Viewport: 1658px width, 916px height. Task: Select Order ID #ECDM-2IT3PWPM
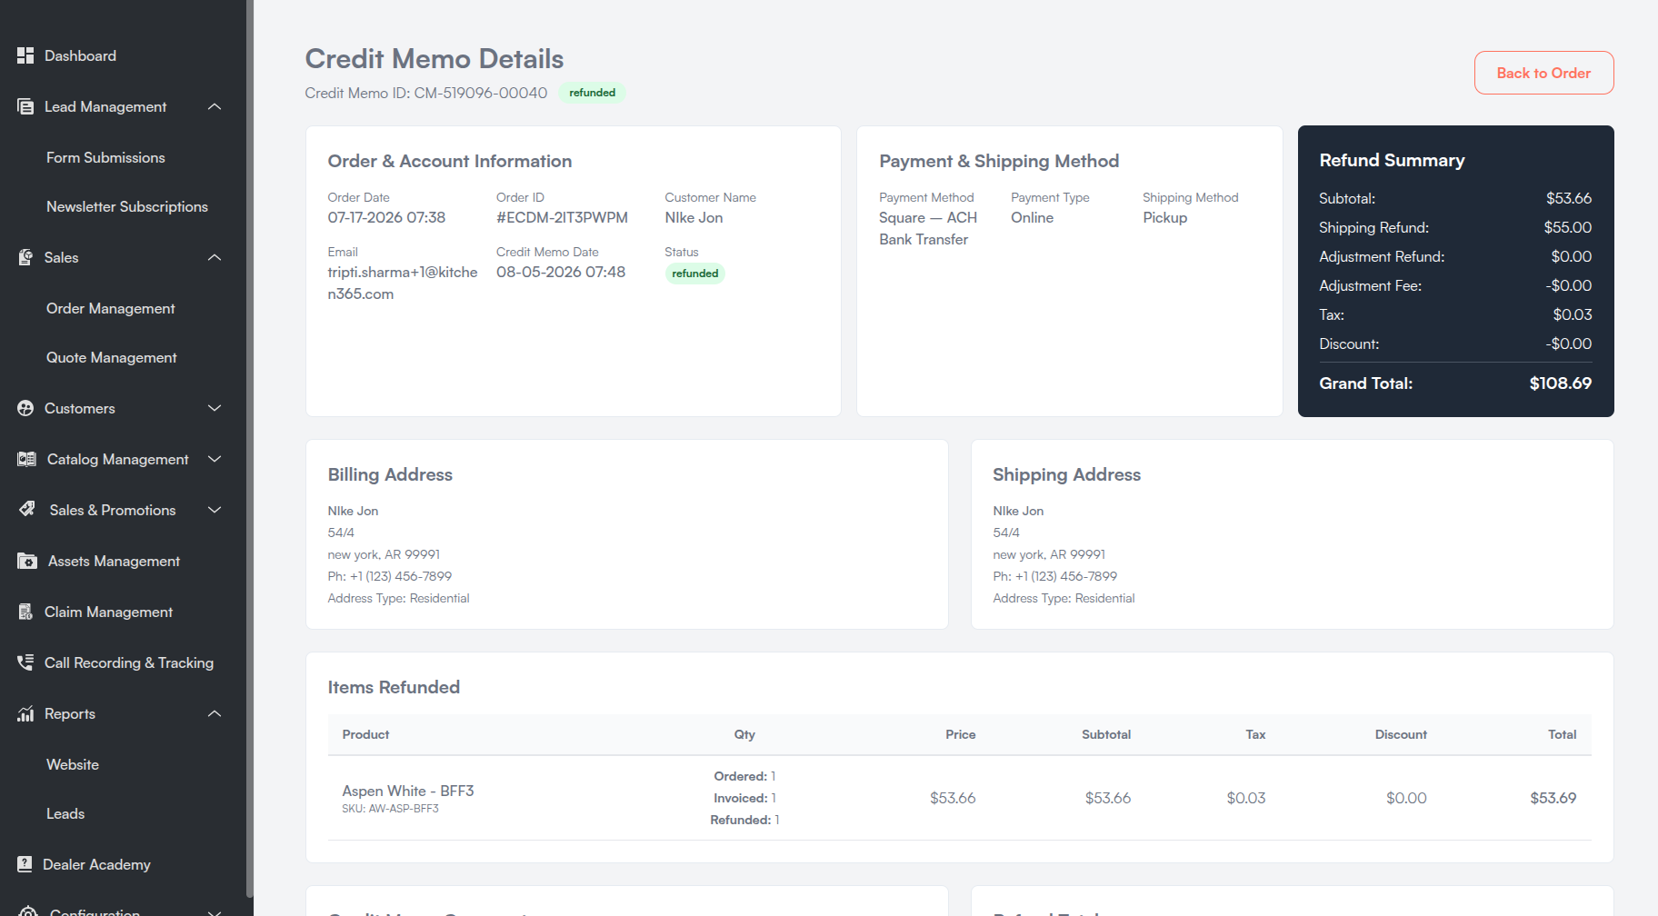coord(562,217)
